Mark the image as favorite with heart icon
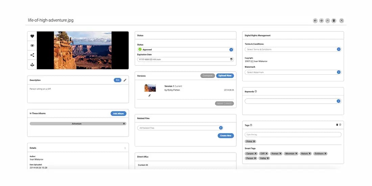 (32, 36)
